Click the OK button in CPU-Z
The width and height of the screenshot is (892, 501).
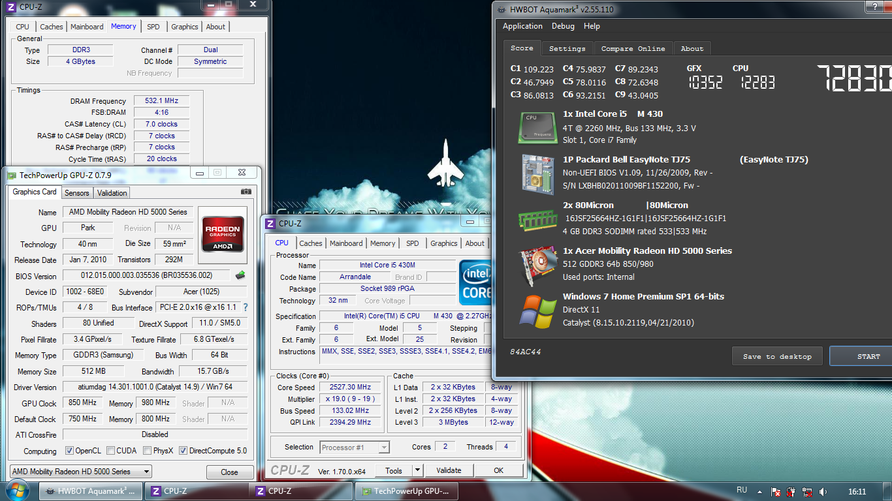coord(498,470)
